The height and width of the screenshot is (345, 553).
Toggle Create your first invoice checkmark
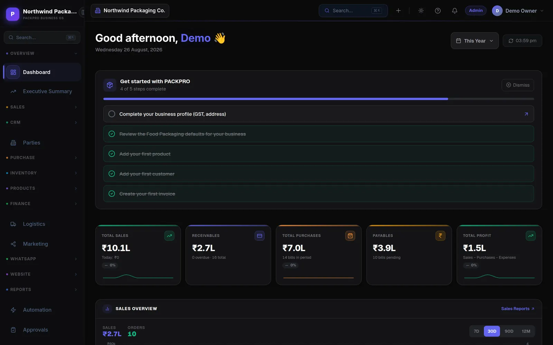(112, 194)
